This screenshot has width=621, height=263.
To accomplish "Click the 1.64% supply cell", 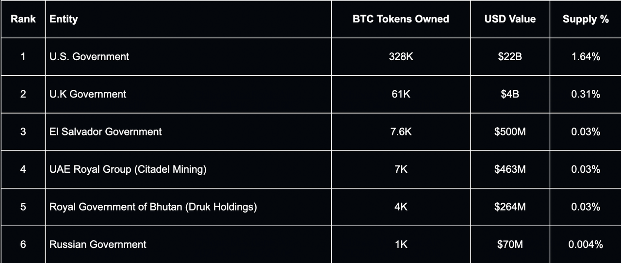I will (x=586, y=57).
